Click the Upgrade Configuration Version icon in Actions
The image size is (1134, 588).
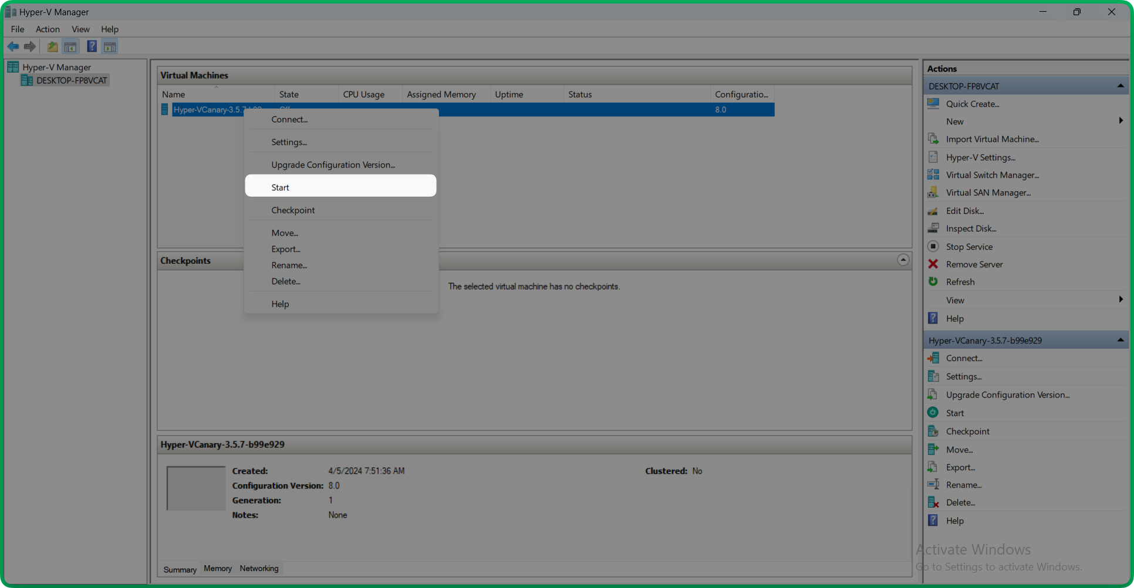pos(933,395)
